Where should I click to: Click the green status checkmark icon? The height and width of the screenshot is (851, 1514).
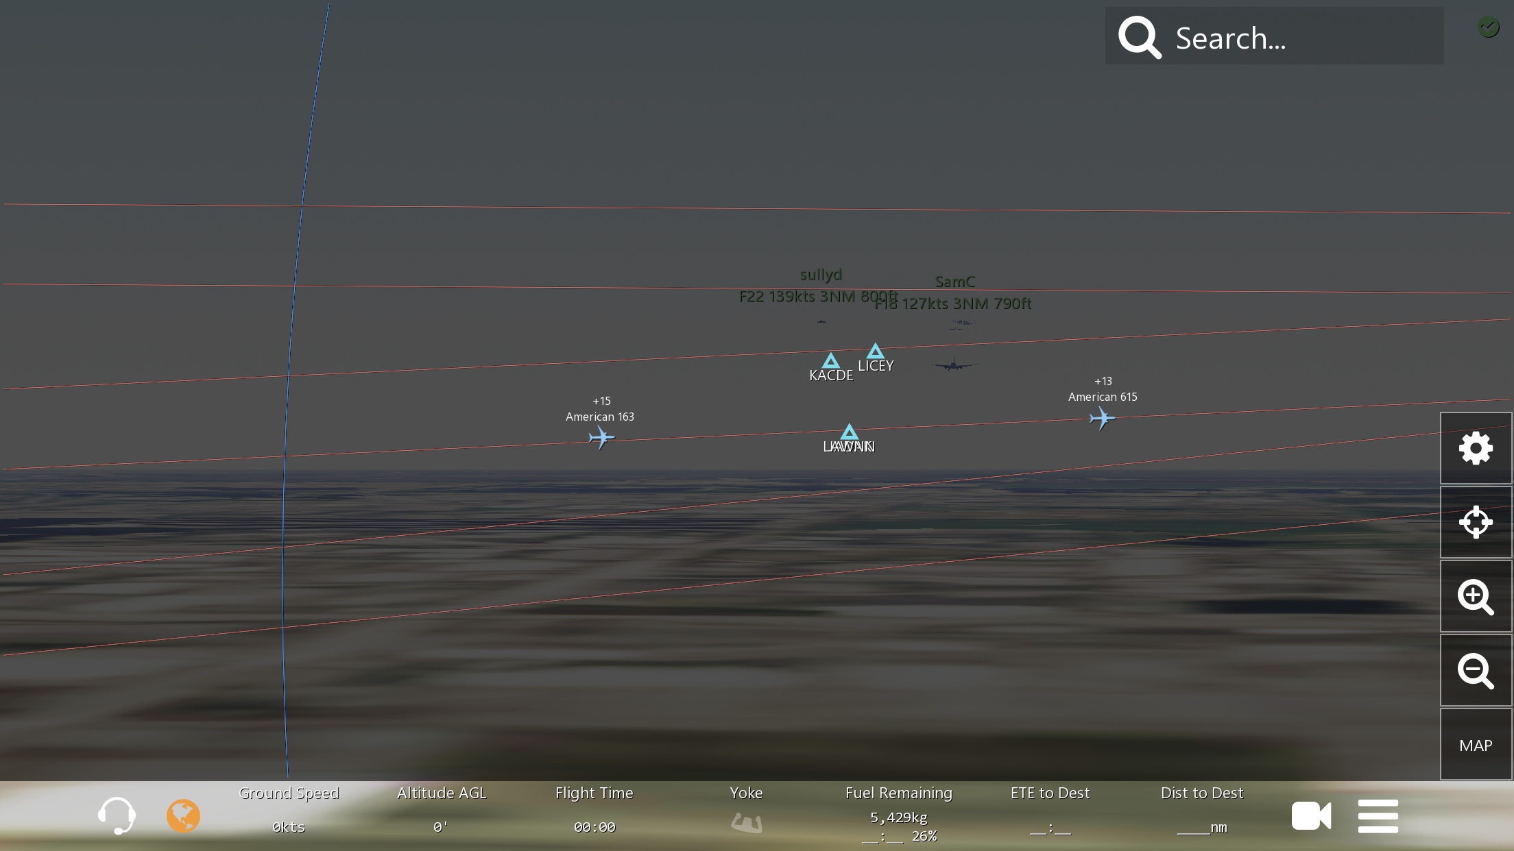[x=1488, y=27]
